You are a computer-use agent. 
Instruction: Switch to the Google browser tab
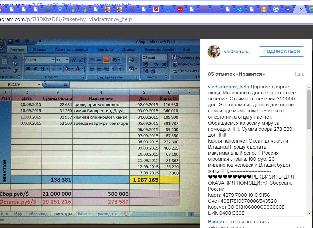point(276,10)
